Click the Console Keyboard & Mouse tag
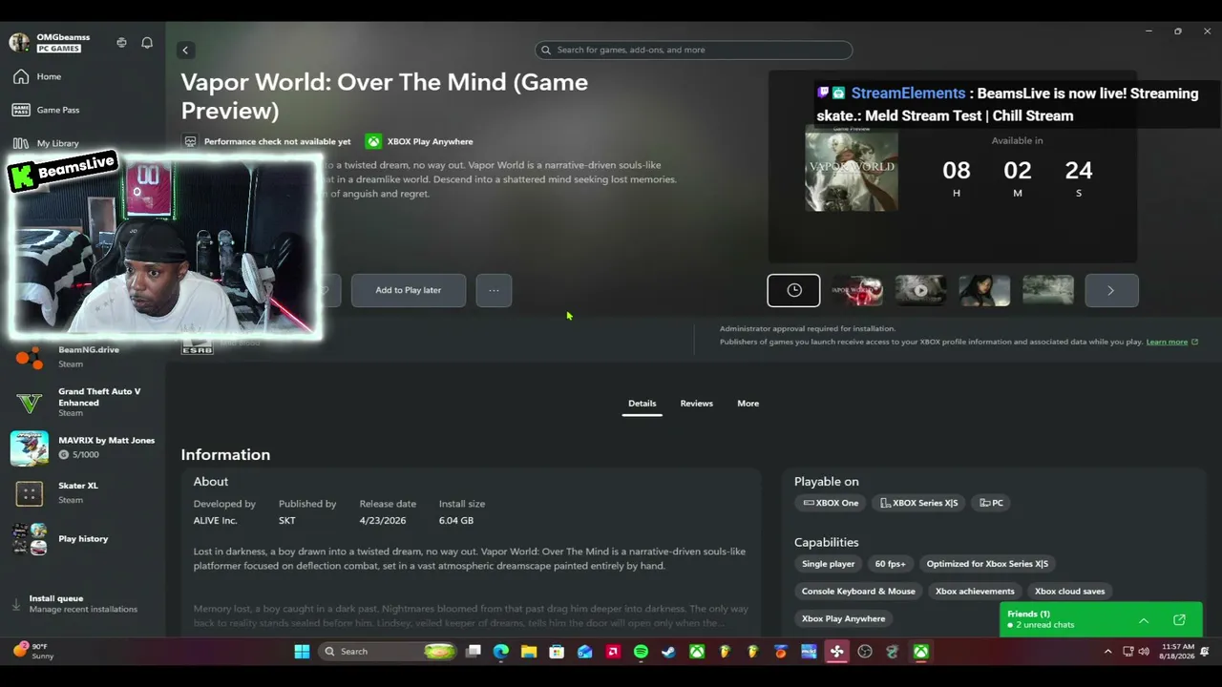The height and width of the screenshot is (687, 1222). point(858,592)
